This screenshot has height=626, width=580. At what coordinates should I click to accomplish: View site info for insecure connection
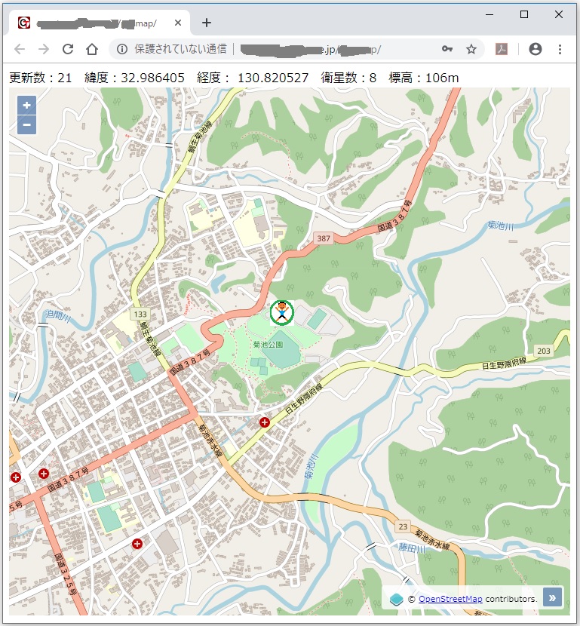122,49
